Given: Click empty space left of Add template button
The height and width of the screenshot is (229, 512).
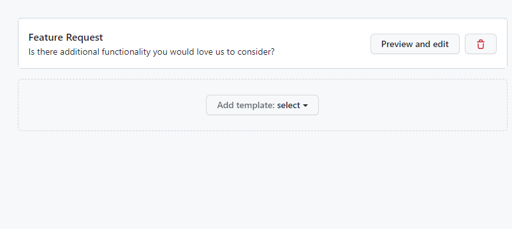Looking at the screenshot, I should (111, 105).
